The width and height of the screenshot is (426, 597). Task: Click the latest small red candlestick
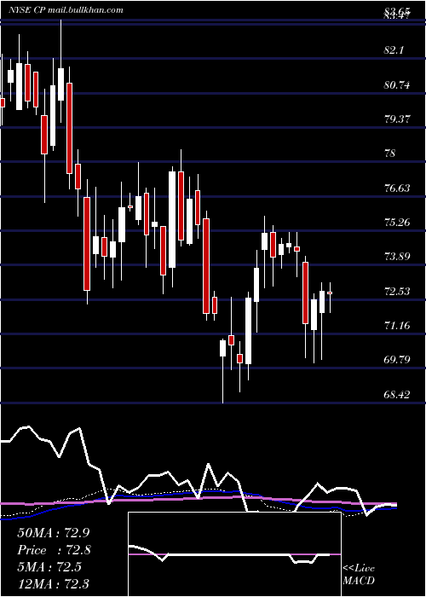pyautogui.click(x=330, y=293)
